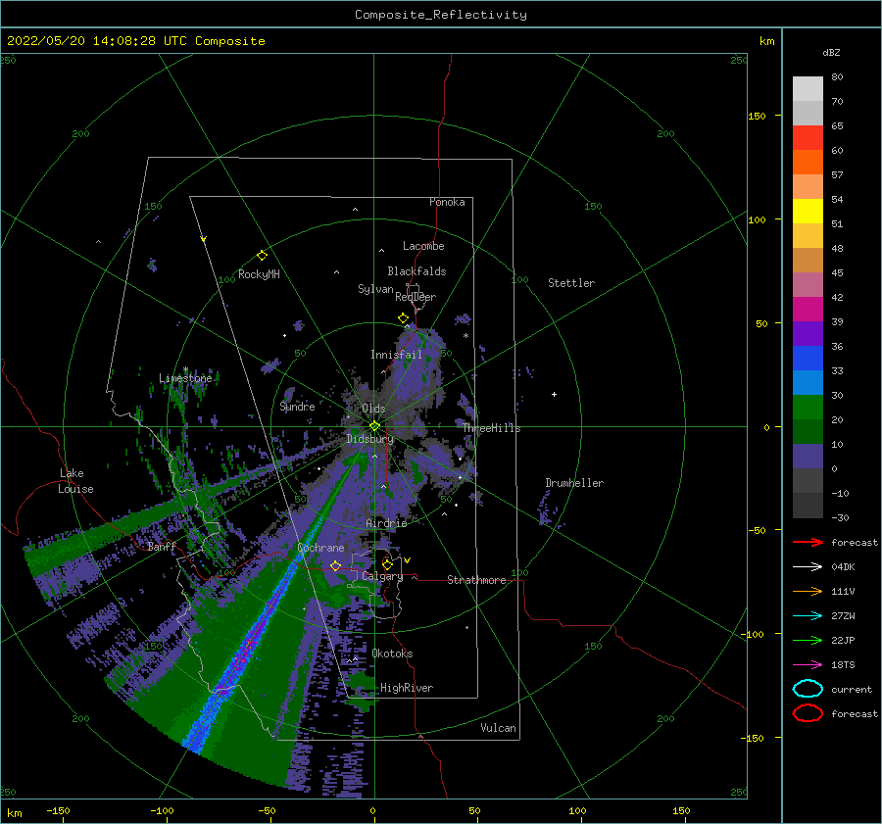Click the red forecast ellipse icon
The image size is (882, 824).
808,713
